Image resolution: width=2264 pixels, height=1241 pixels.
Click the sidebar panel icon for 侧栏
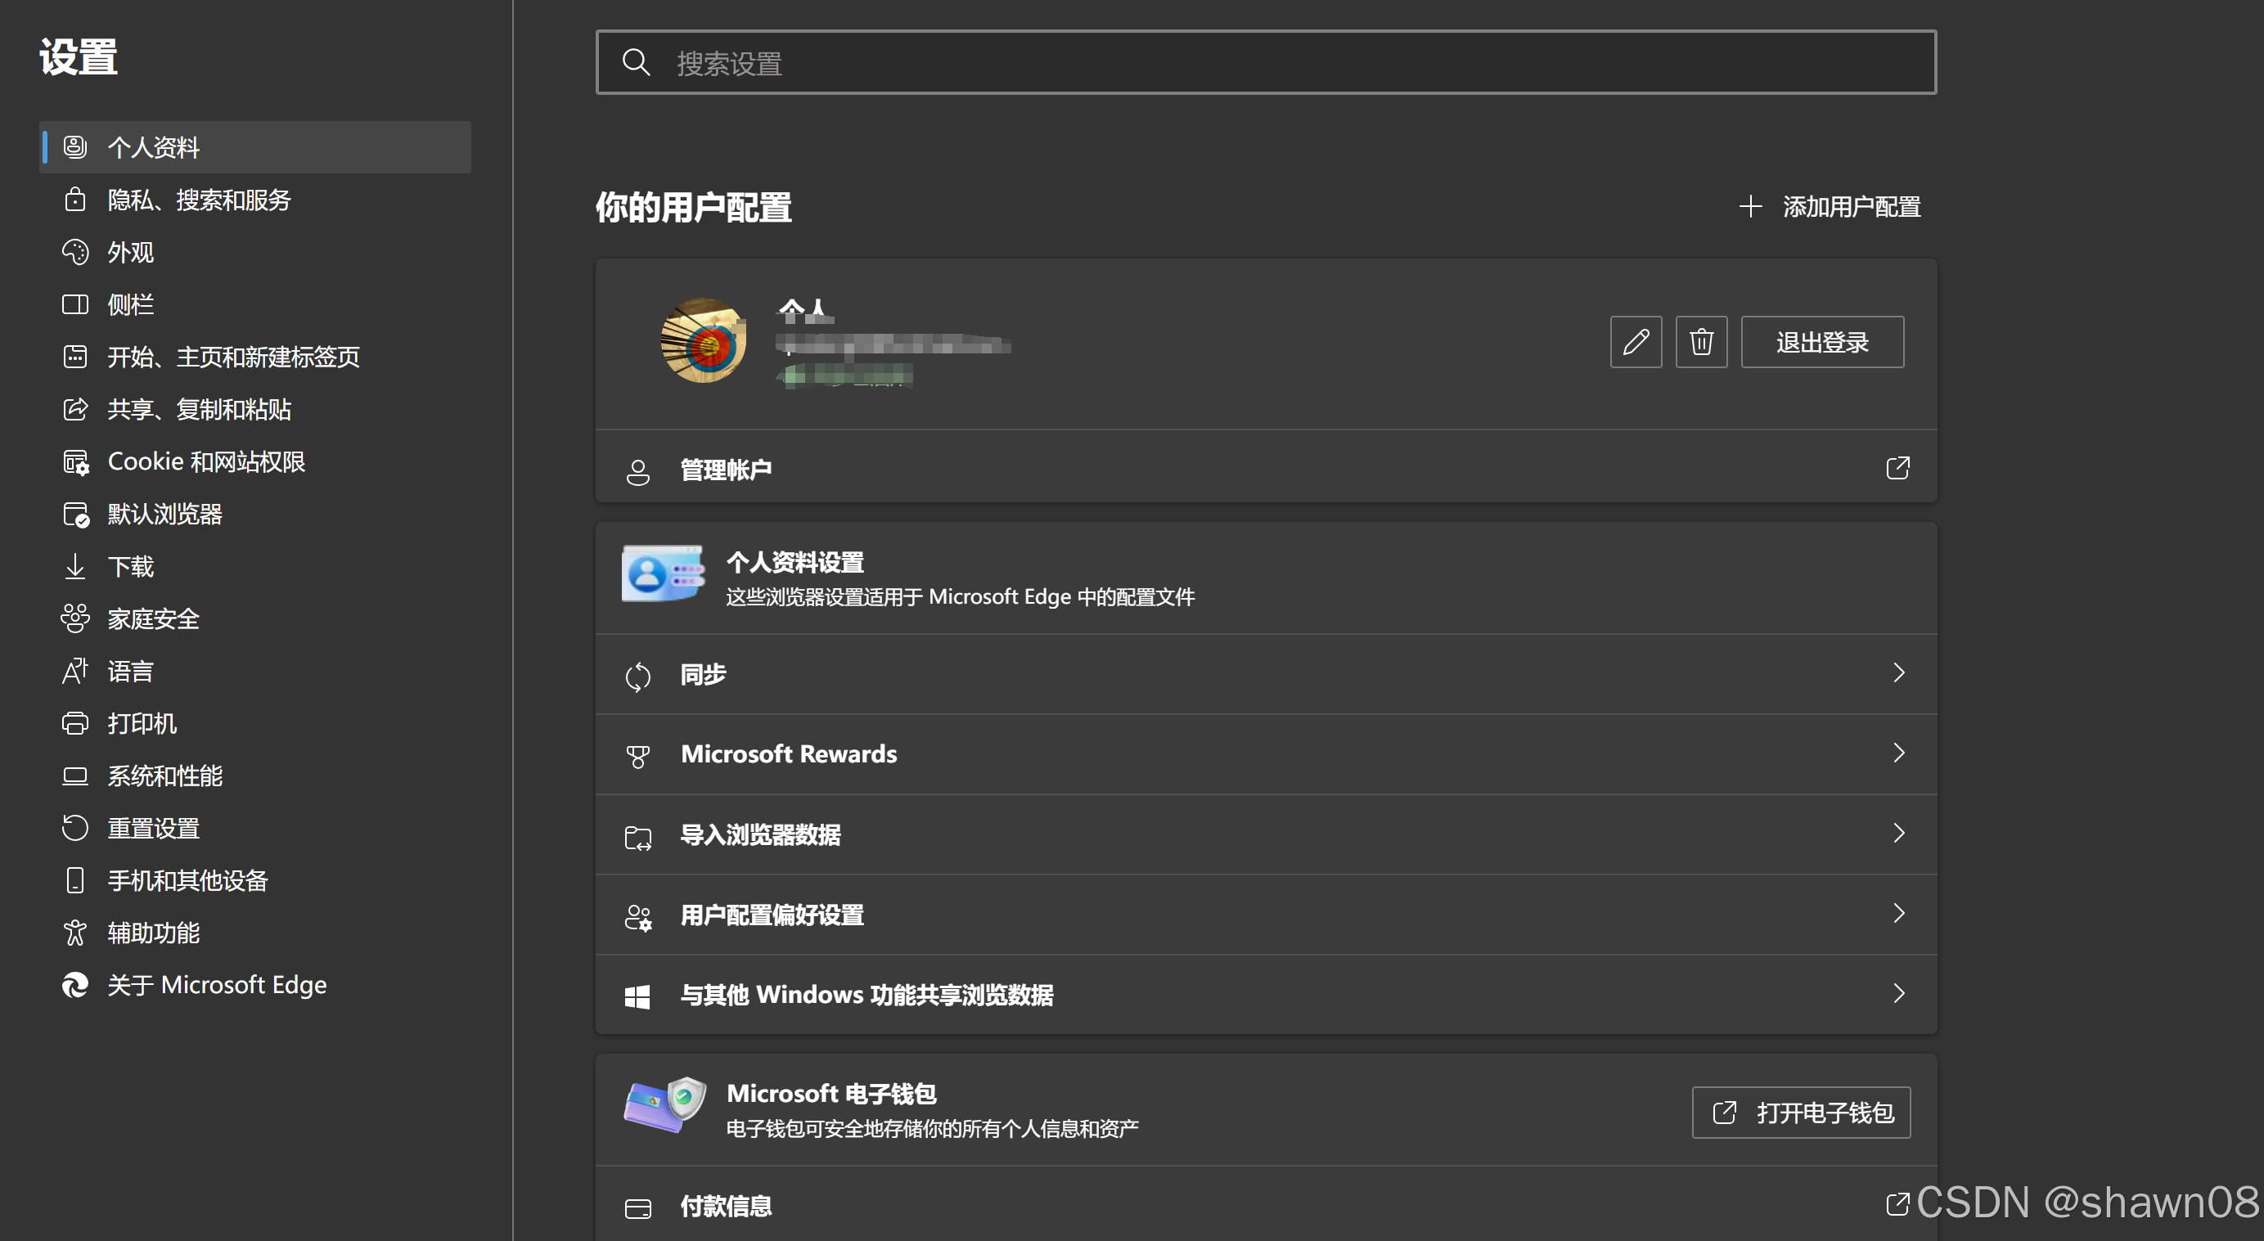pos(75,304)
